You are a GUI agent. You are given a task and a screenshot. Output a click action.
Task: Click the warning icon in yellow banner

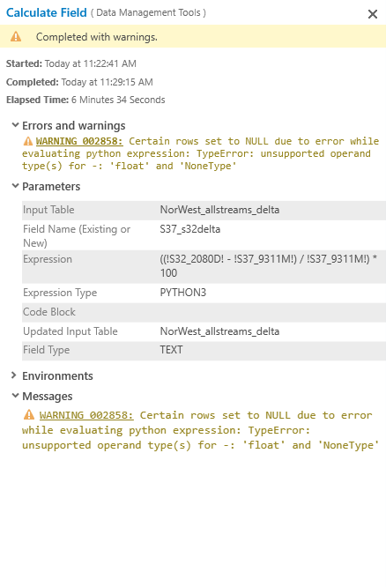[16, 37]
